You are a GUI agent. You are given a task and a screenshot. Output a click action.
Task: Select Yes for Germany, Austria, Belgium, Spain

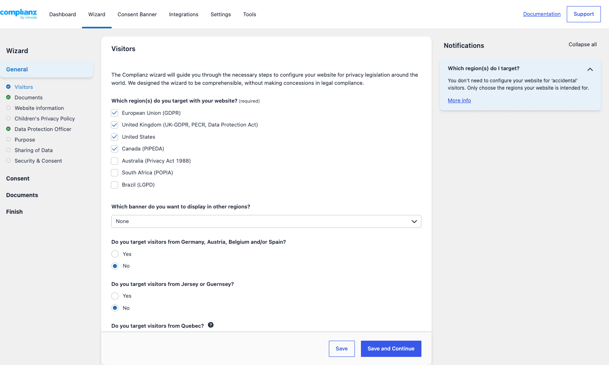(x=115, y=254)
